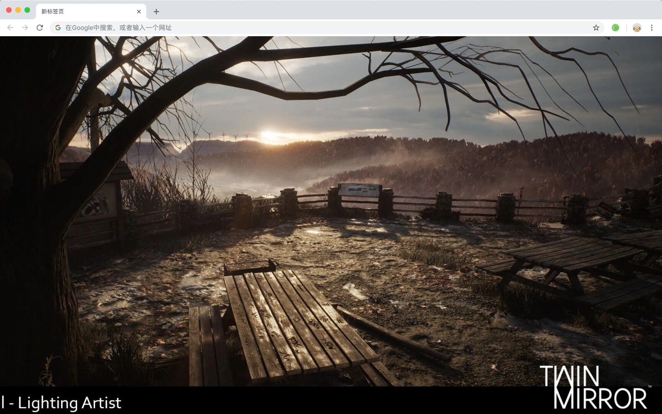Click the 'Lighting Artist' caption text
The image size is (662, 414).
[69, 403]
